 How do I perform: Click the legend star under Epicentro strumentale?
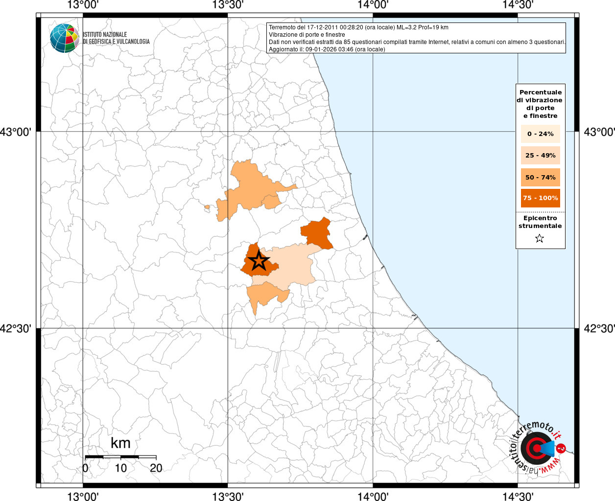[540, 239]
